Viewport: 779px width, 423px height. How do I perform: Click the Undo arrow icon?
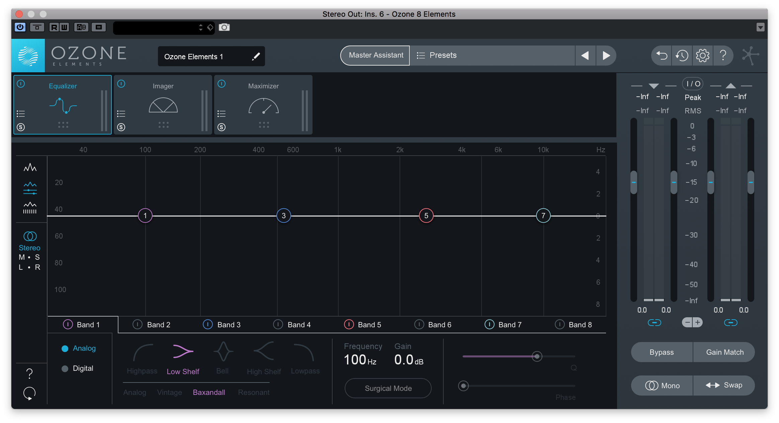tap(661, 56)
